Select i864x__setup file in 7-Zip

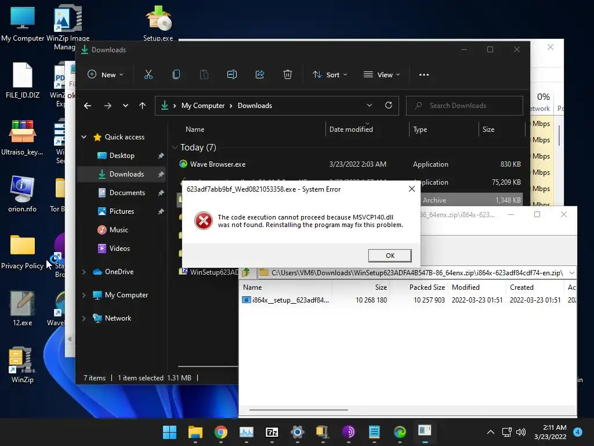(285, 300)
